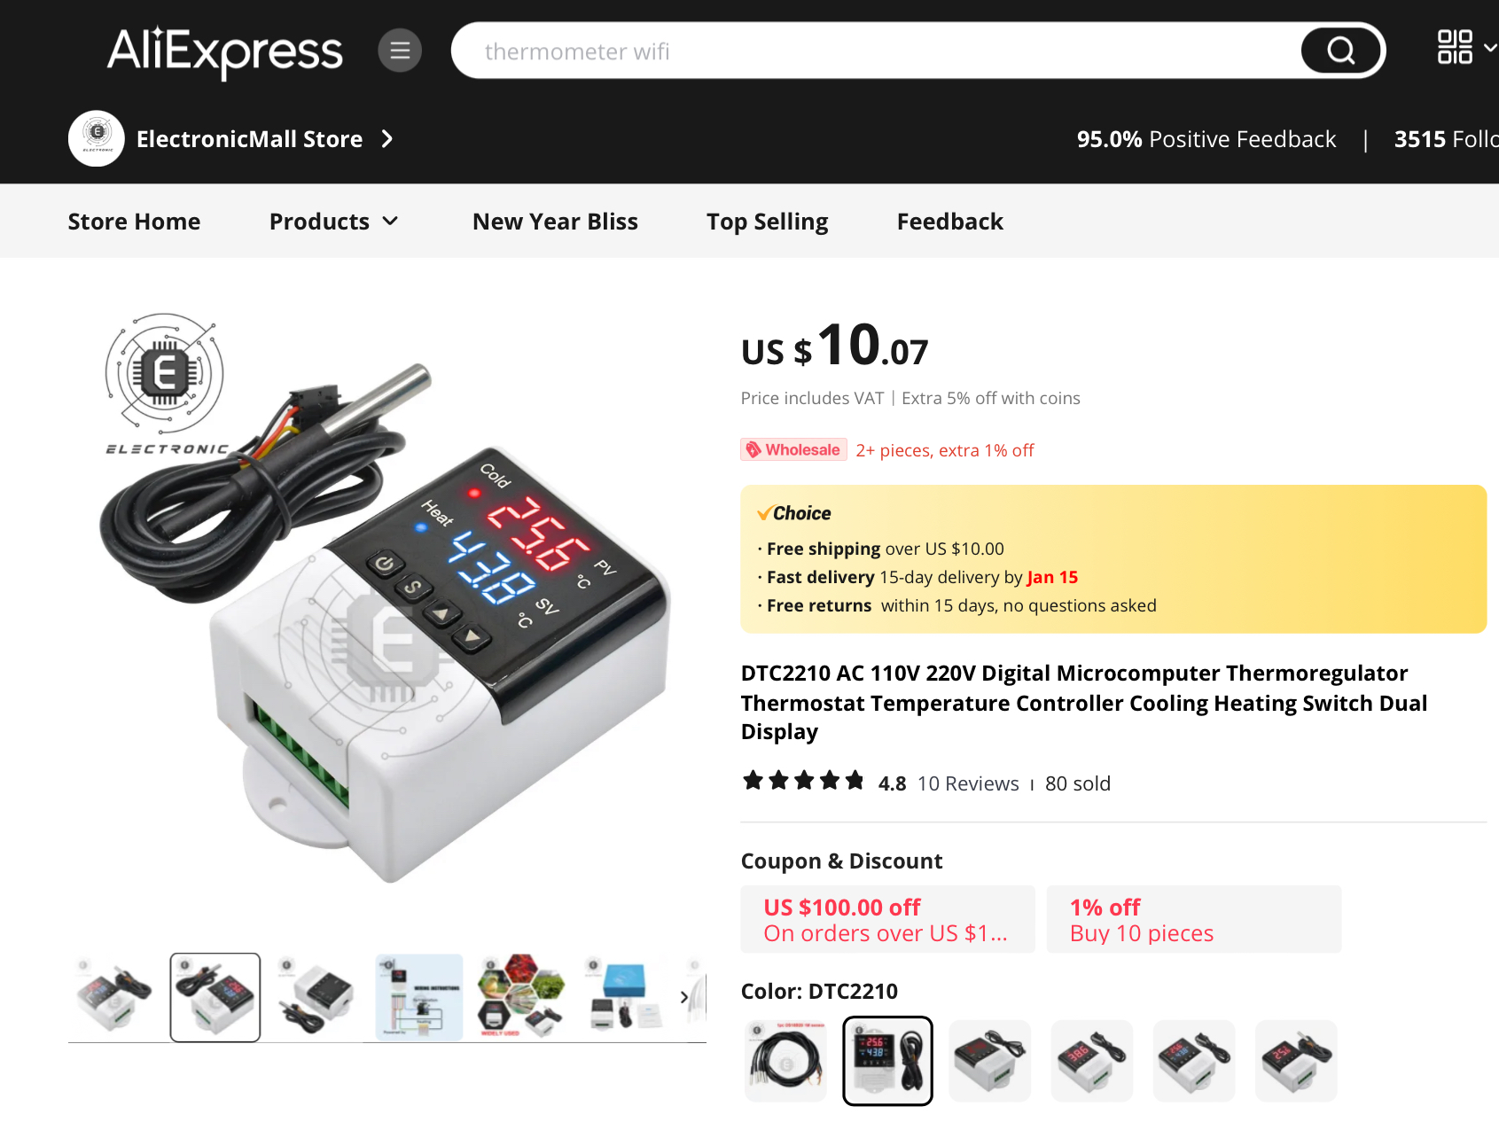The height and width of the screenshot is (1122, 1499).
Task: Select the first color variant with cable probe
Action: click(785, 1061)
